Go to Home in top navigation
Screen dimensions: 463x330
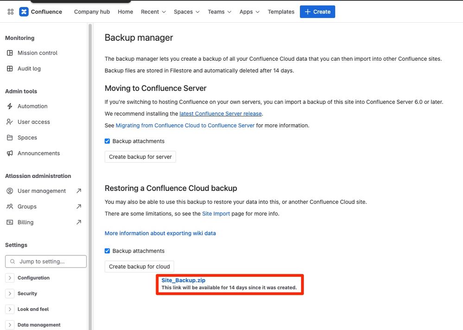coord(125,12)
